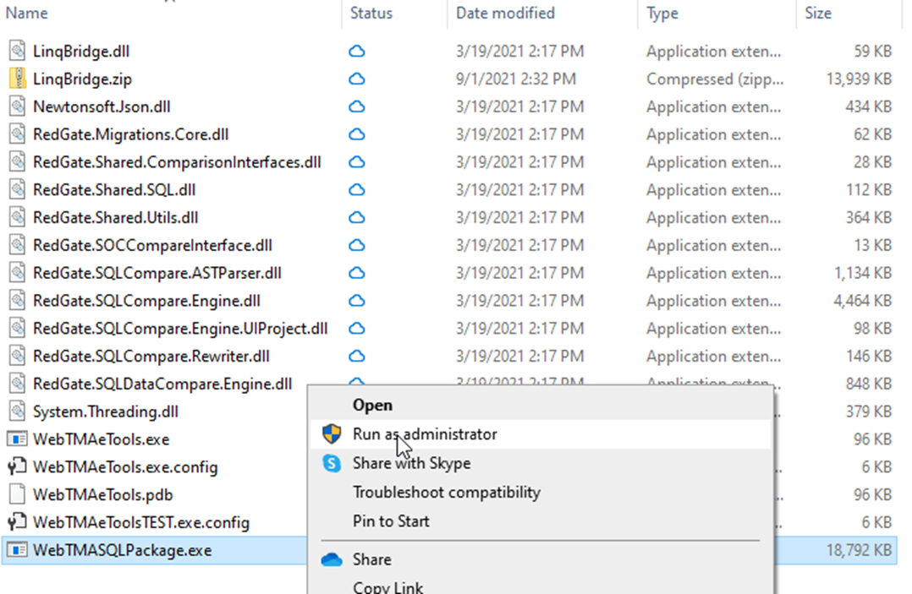Viewport: 912px width, 594px height.
Task: Choose Open from the context menu
Action: pos(372,406)
